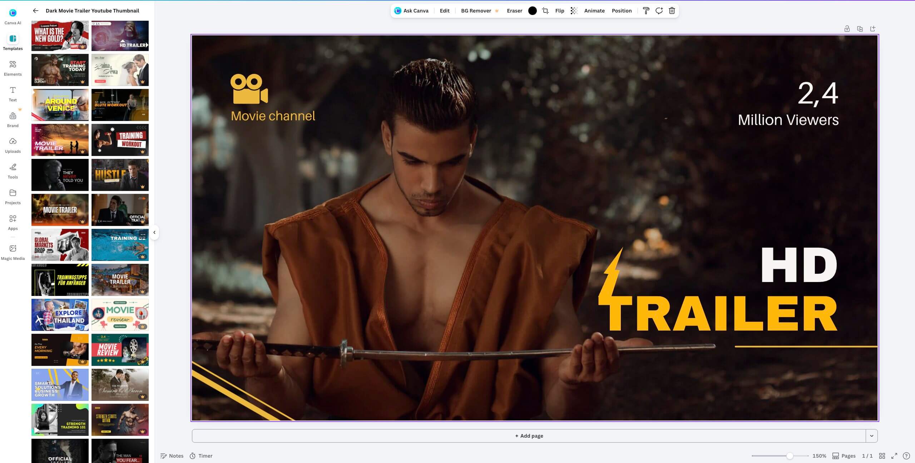Open the Timer

click(x=201, y=456)
